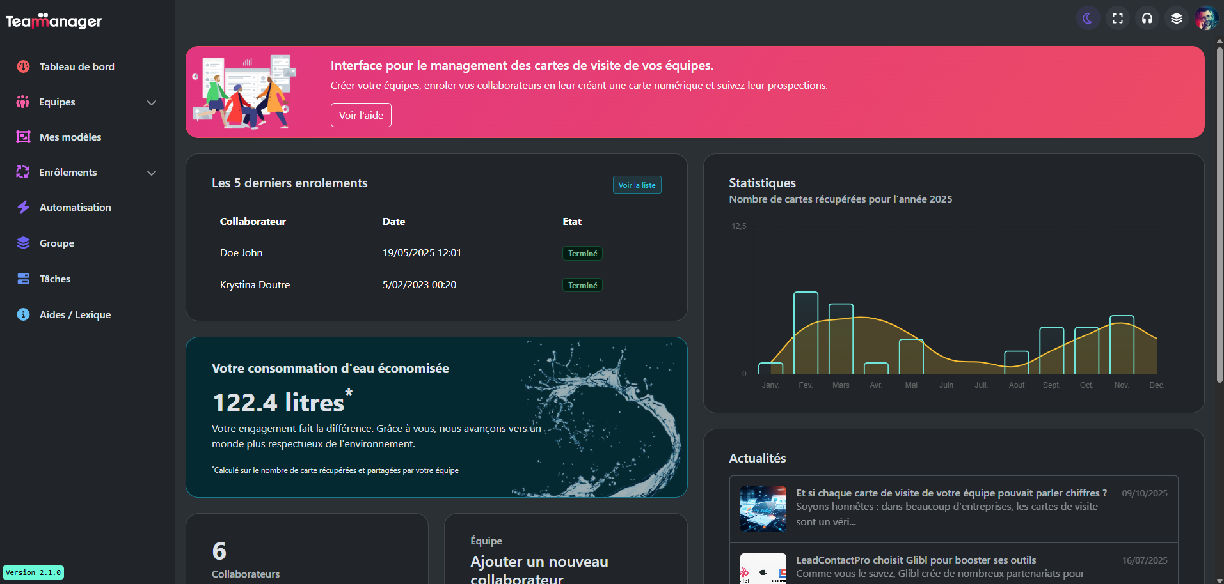Viewport: 1224px width, 584px height.
Task: Click the LeadContactPro news thumbnail
Action: [763, 568]
